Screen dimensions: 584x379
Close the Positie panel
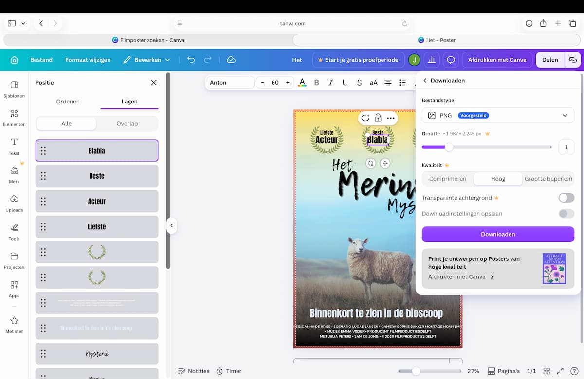(154, 83)
